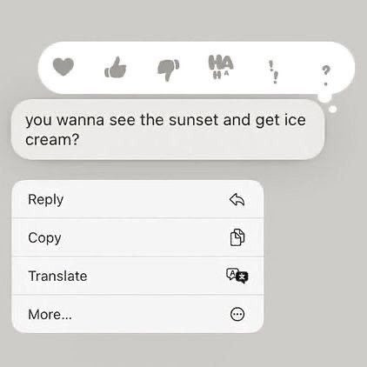React with the heart tapback
The image size is (367, 367).
pos(63,67)
